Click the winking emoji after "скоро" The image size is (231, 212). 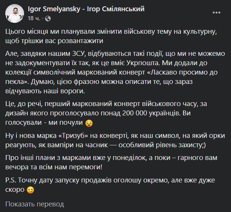(30, 190)
